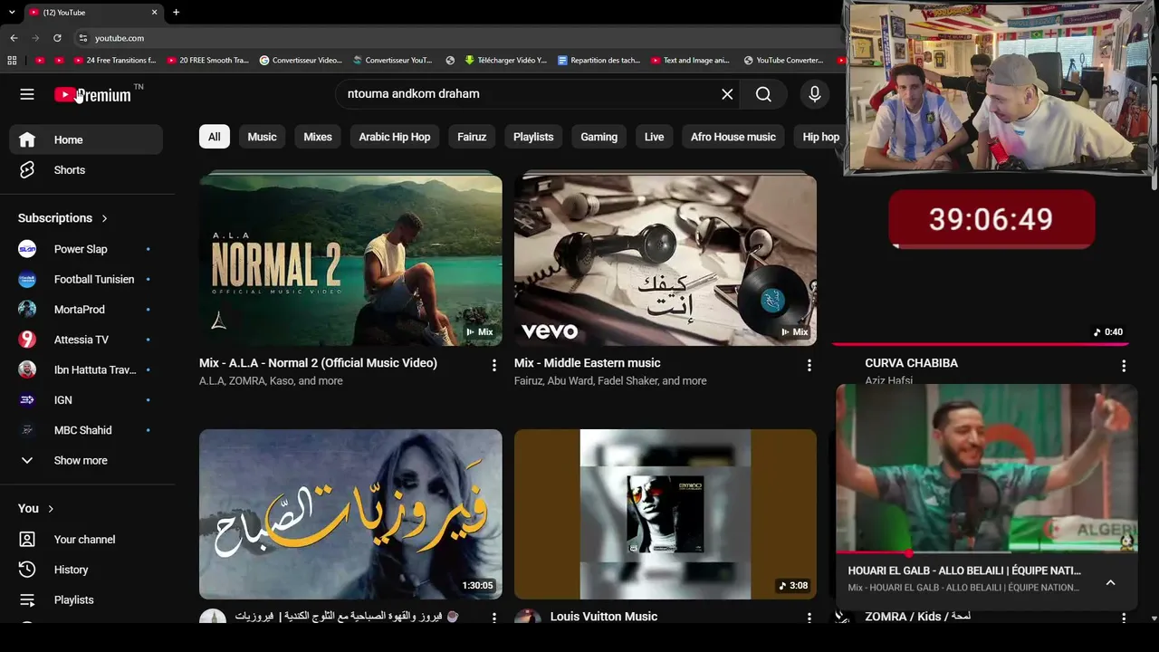Open Your channel in the sidebar
The width and height of the screenshot is (1159, 652).
[86, 540]
